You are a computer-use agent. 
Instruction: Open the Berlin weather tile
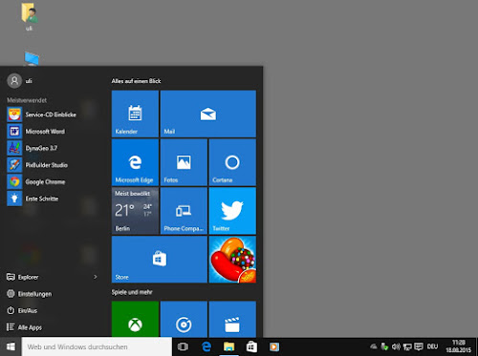135,211
